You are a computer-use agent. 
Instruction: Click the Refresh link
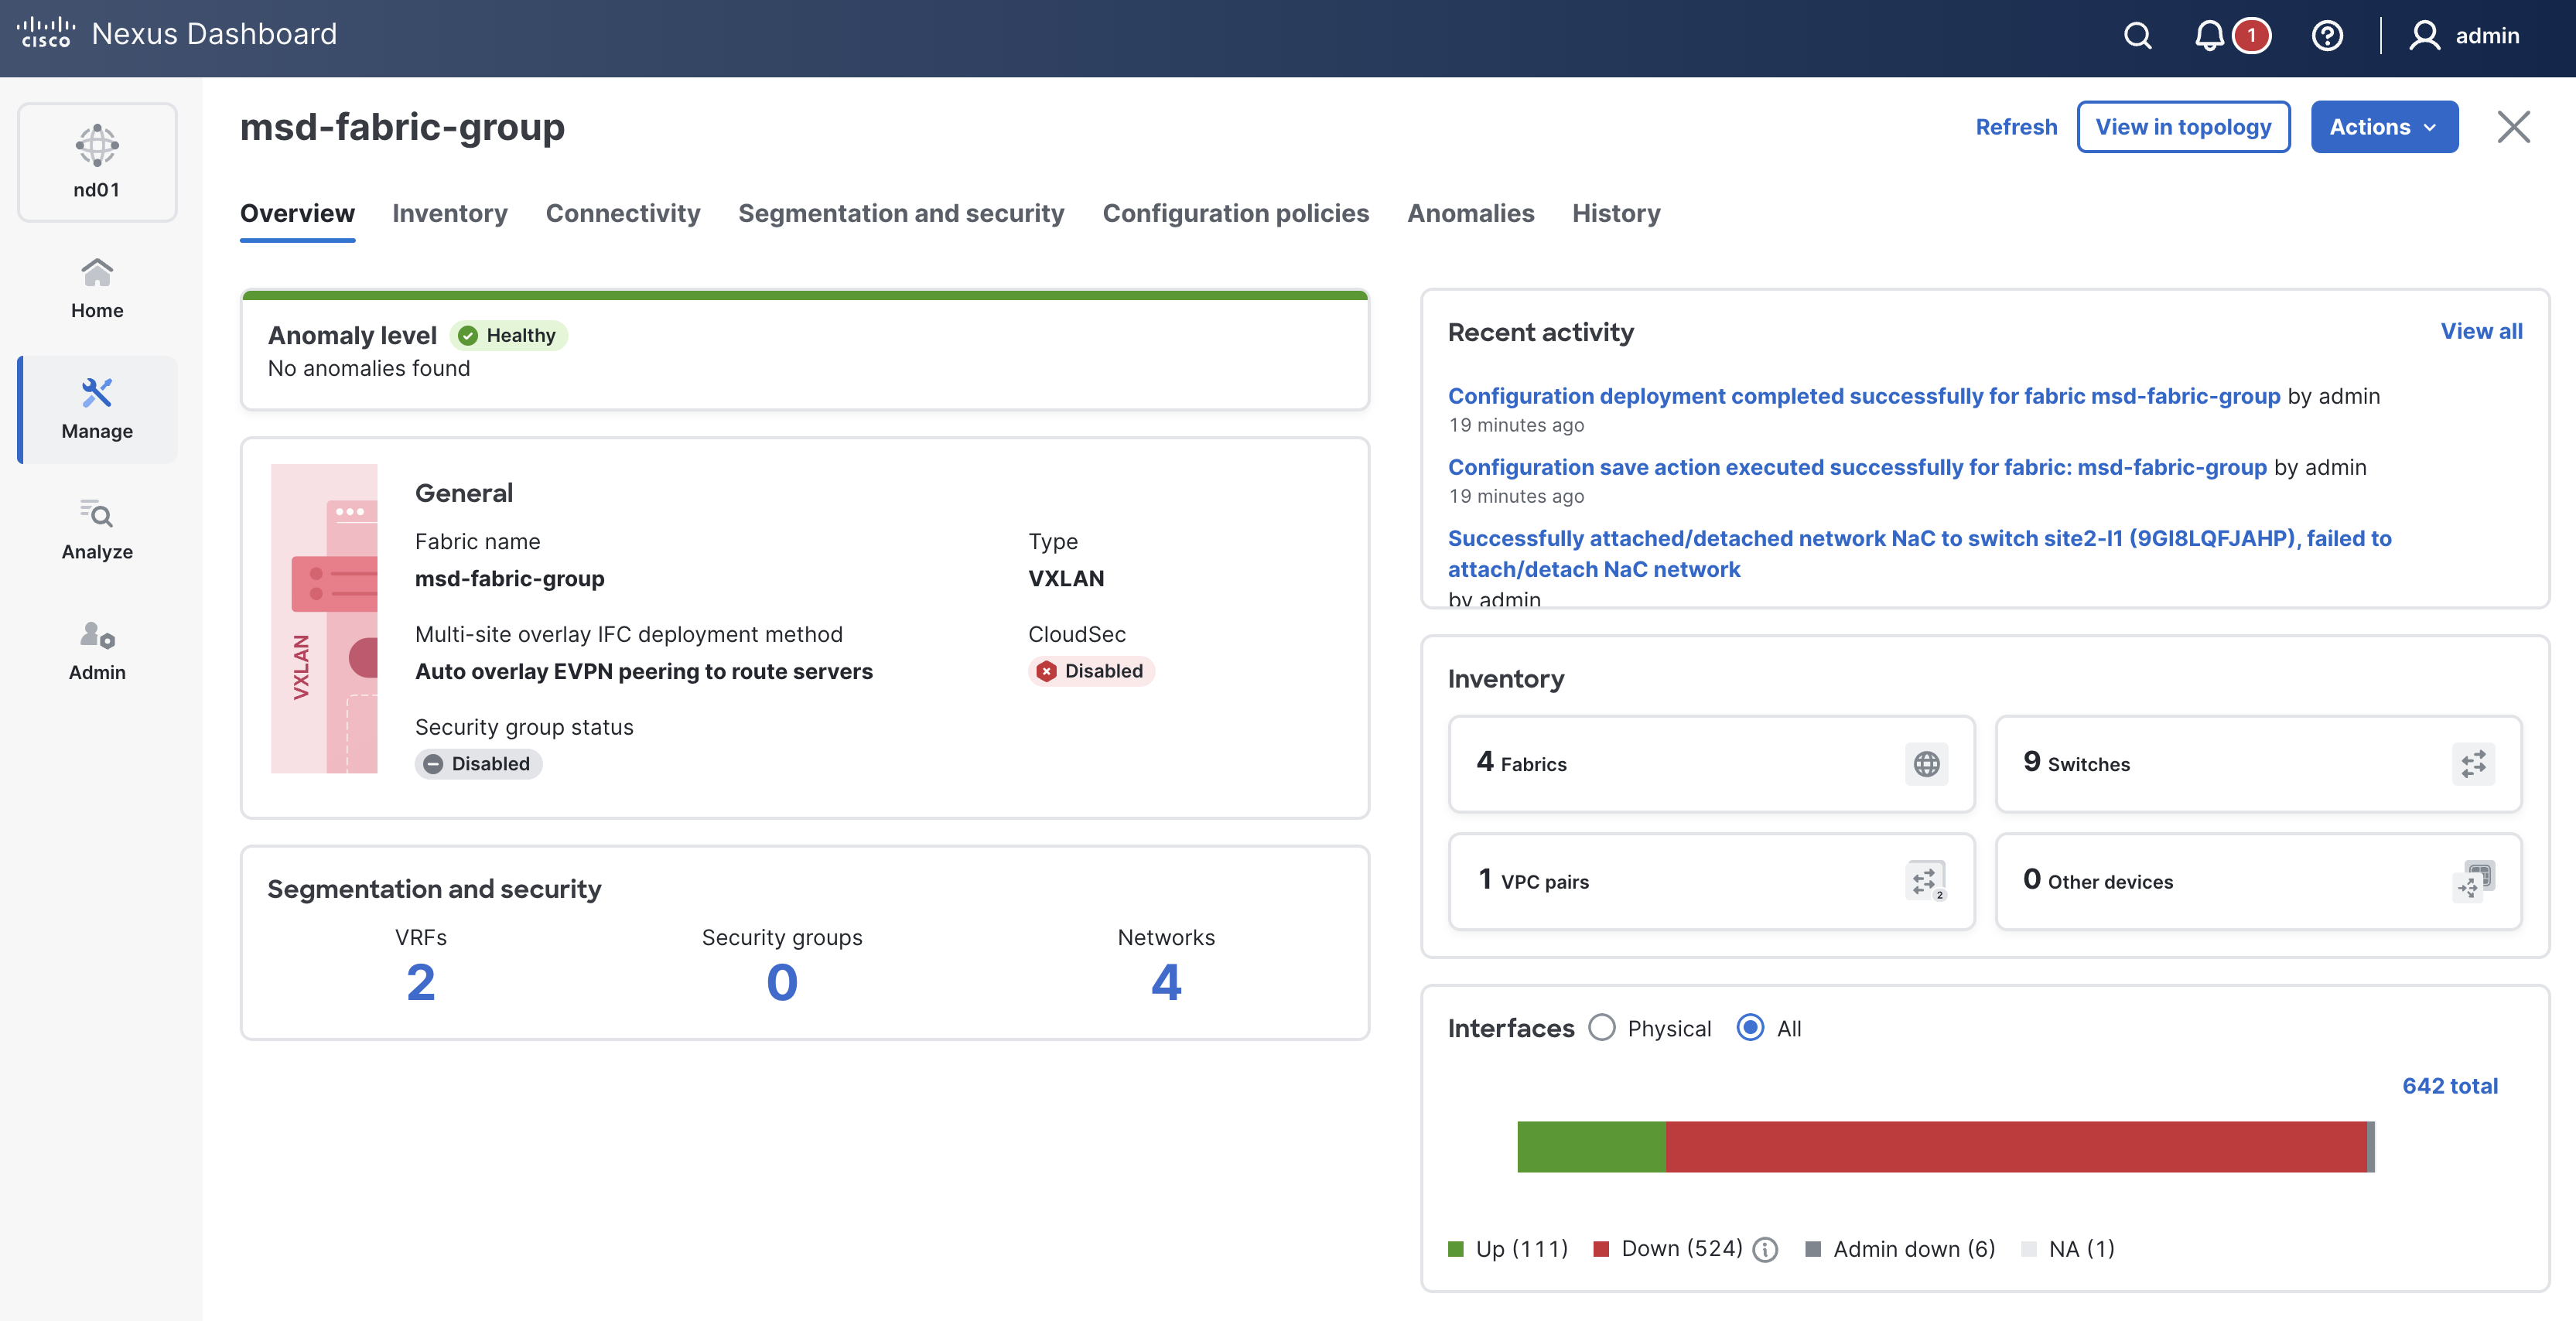click(2016, 127)
